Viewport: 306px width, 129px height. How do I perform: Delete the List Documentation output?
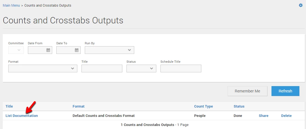pos(286,116)
